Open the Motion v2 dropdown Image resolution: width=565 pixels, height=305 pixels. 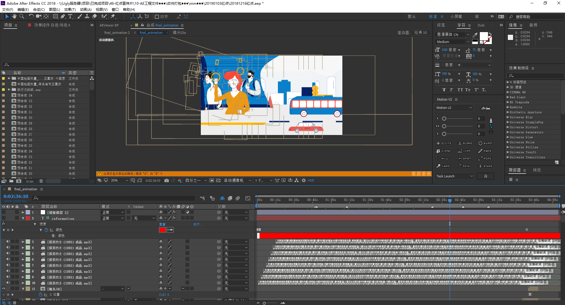[x=454, y=108]
